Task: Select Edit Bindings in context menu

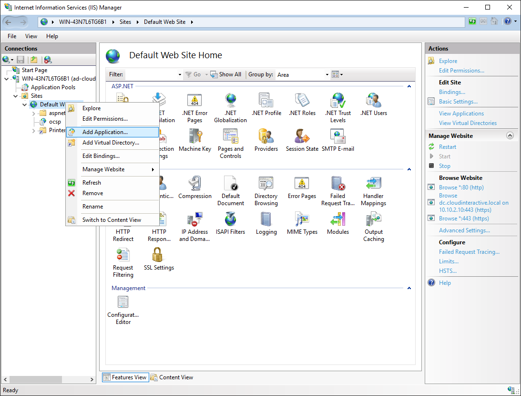Action: 112,156
